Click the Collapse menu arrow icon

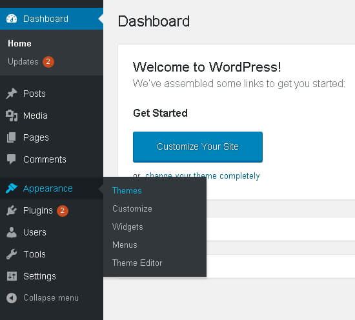(x=12, y=298)
